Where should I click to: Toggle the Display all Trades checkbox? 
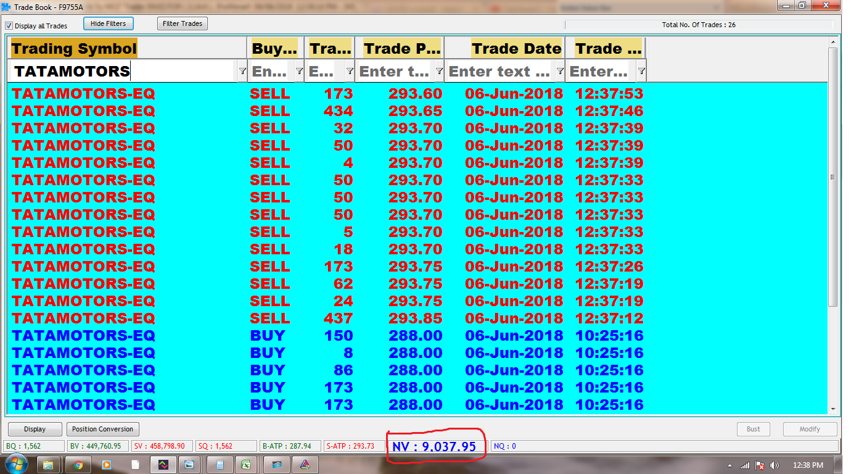[x=9, y=26]
